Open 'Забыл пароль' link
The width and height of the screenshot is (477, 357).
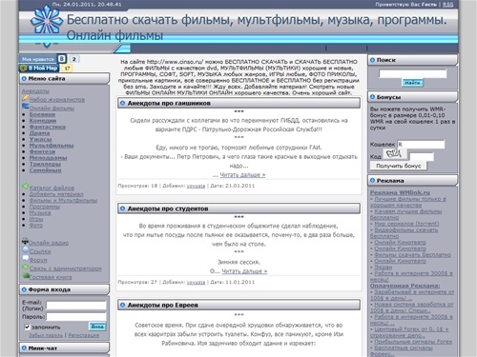[46, 335]
